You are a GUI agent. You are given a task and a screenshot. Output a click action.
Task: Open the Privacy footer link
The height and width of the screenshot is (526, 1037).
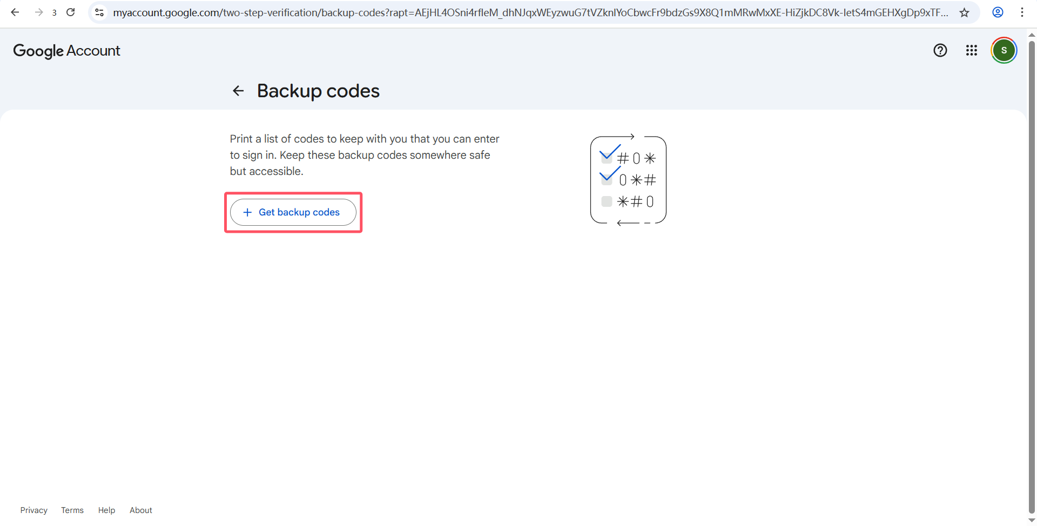33,510
